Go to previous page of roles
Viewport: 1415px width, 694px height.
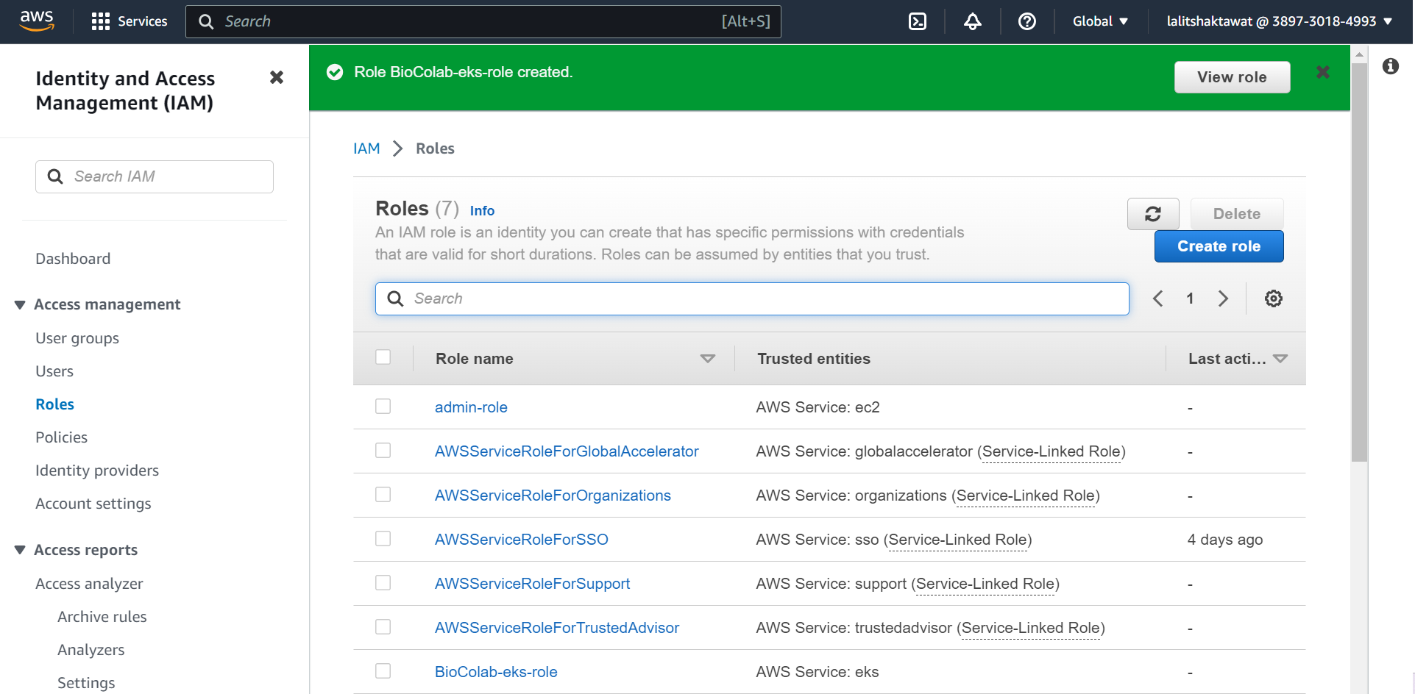(1158, 298)
